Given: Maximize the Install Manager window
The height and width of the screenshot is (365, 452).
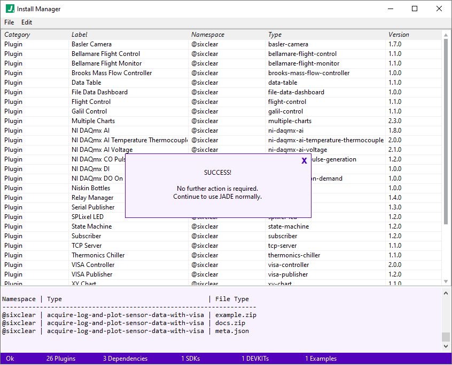Looking at the screenshot, I should click(415, 9).
